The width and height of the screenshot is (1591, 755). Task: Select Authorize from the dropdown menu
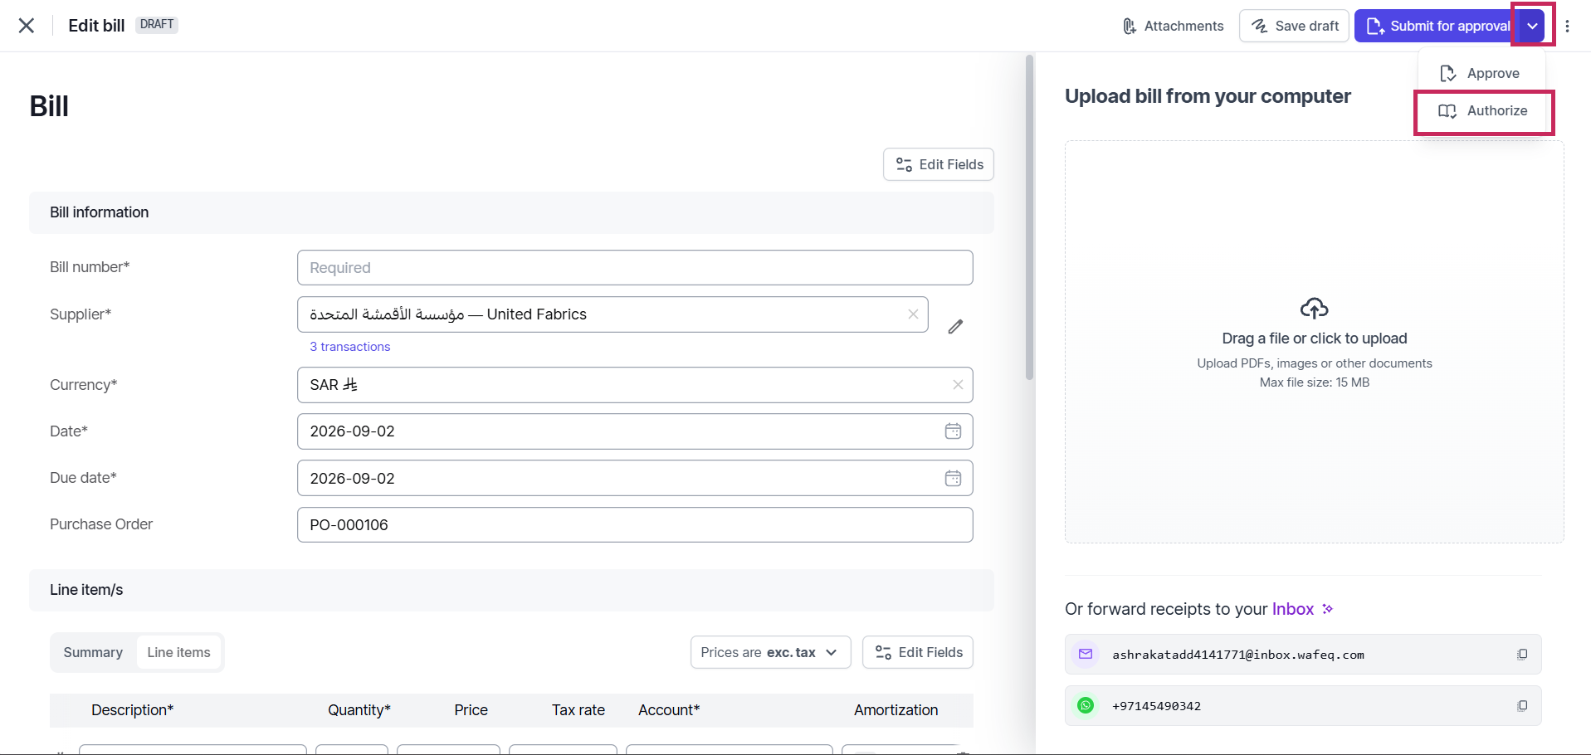coord(1483,111)
